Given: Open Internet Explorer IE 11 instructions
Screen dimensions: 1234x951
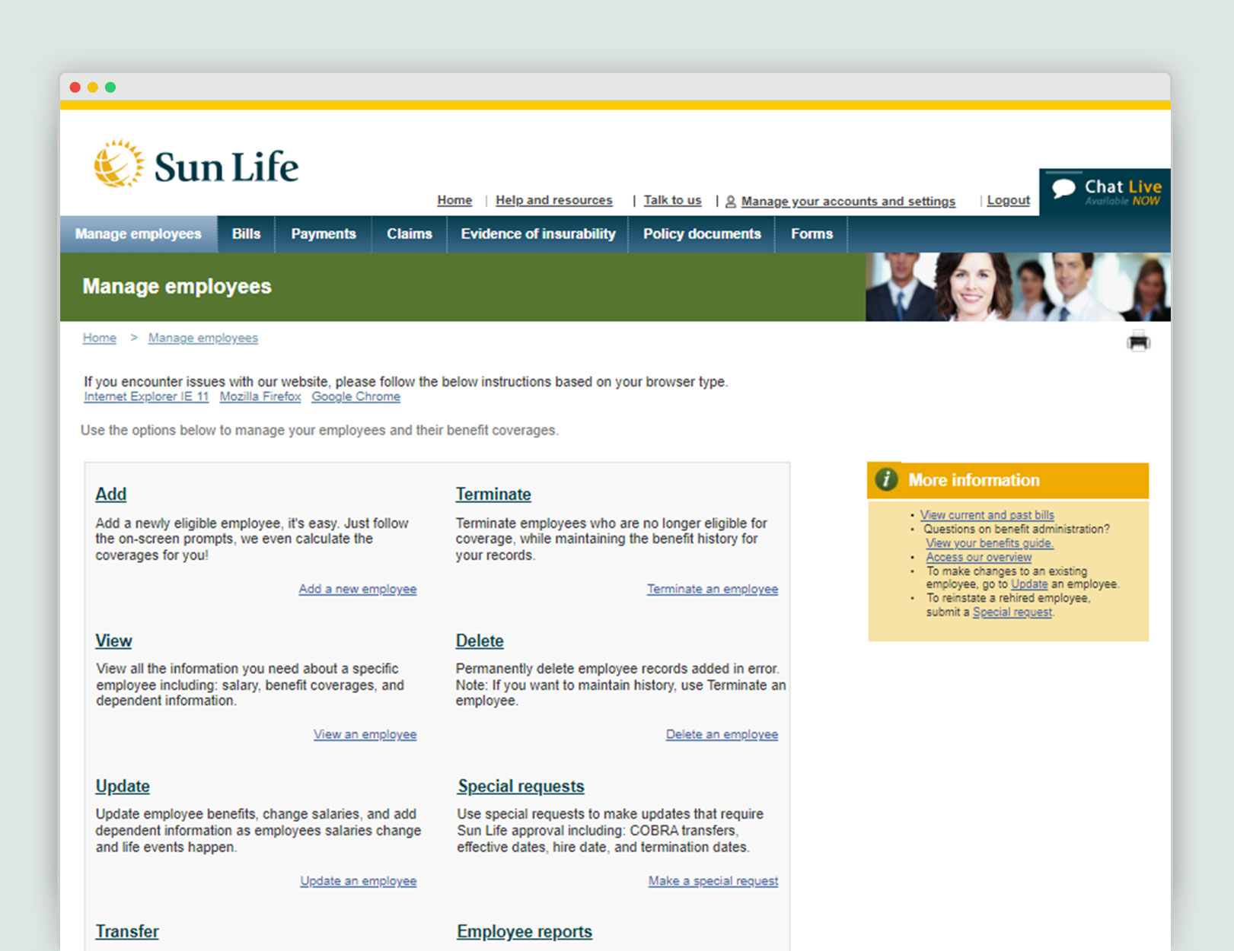Looking at the screenshot, I should click(146, 396).
